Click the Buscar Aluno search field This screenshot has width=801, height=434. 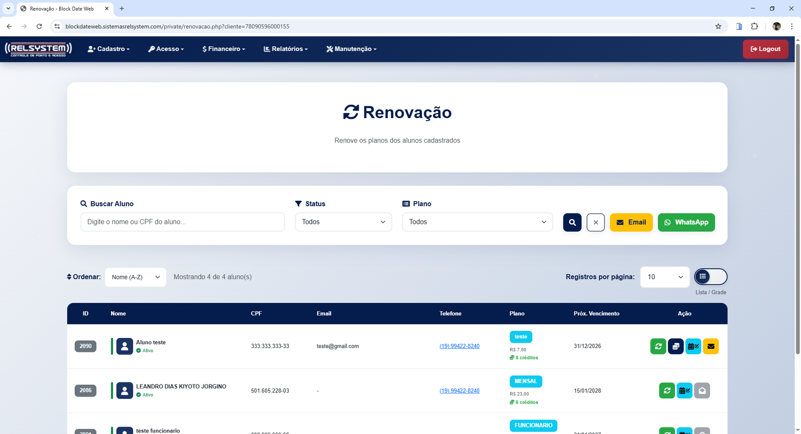coord(182,222)
